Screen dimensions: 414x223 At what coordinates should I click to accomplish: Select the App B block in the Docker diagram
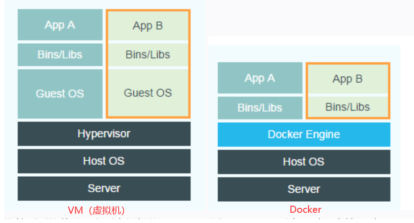click(348, 79)
